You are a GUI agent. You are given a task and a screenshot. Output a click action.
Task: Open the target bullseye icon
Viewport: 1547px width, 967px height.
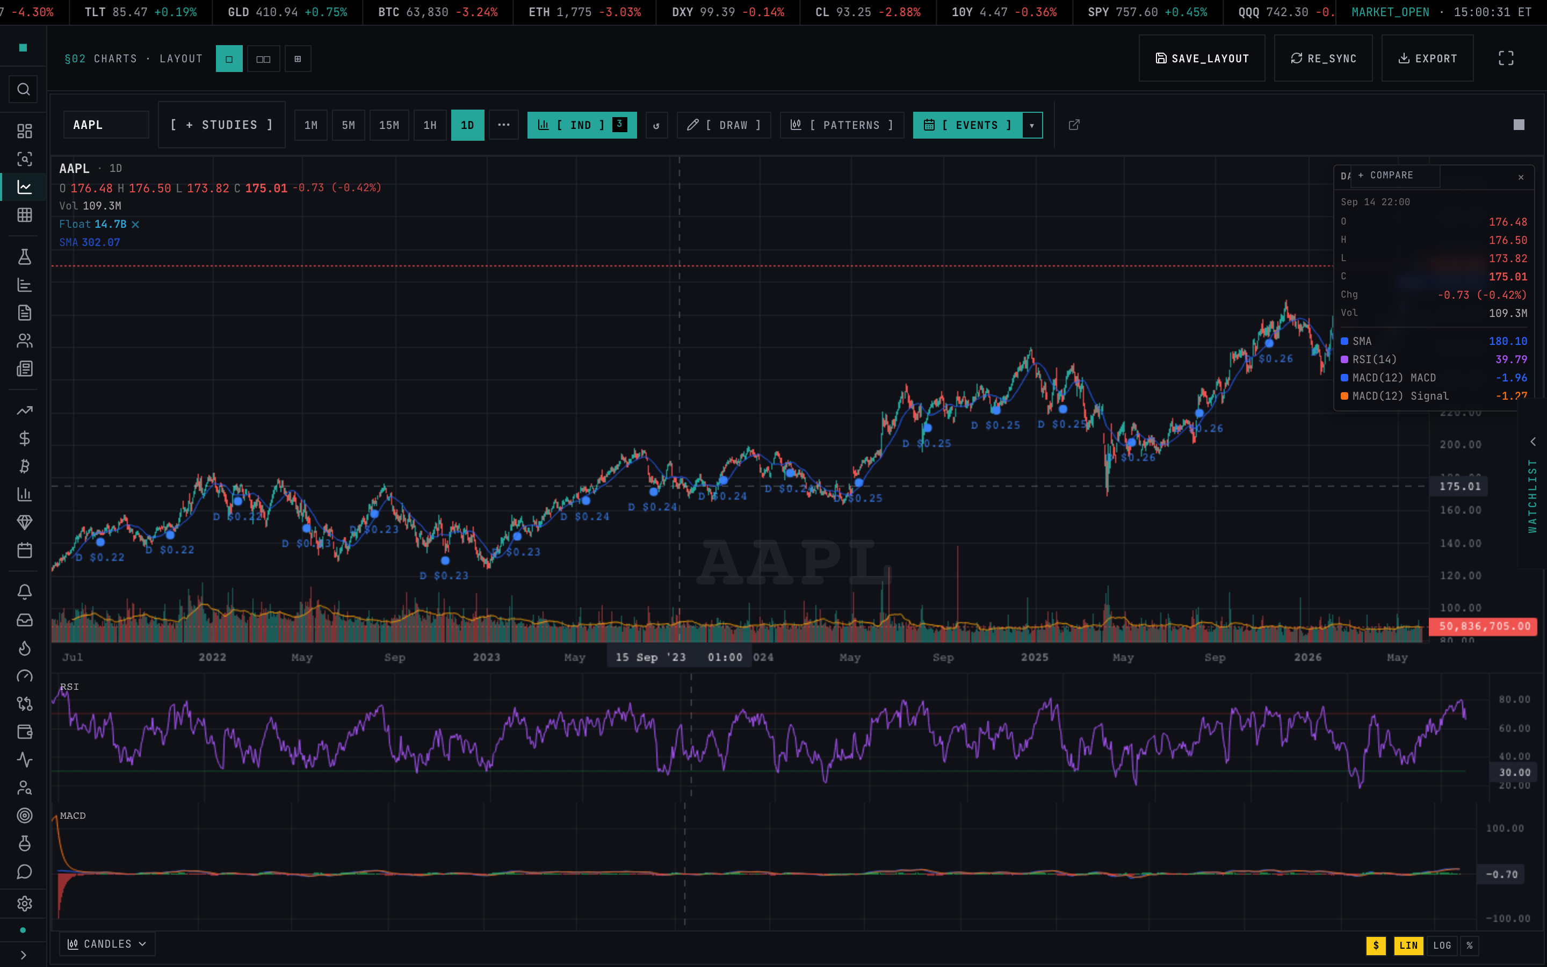pyautogui.click(x=24, y=816)
